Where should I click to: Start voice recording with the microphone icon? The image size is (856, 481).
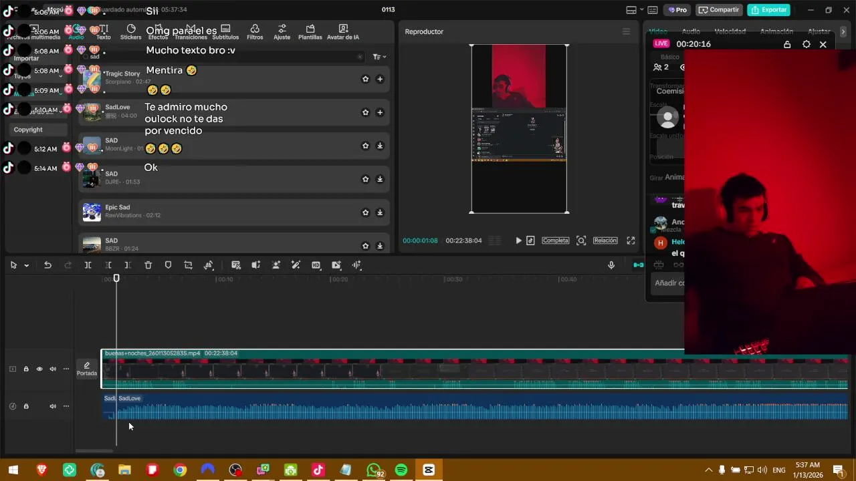tap(611, 265)
